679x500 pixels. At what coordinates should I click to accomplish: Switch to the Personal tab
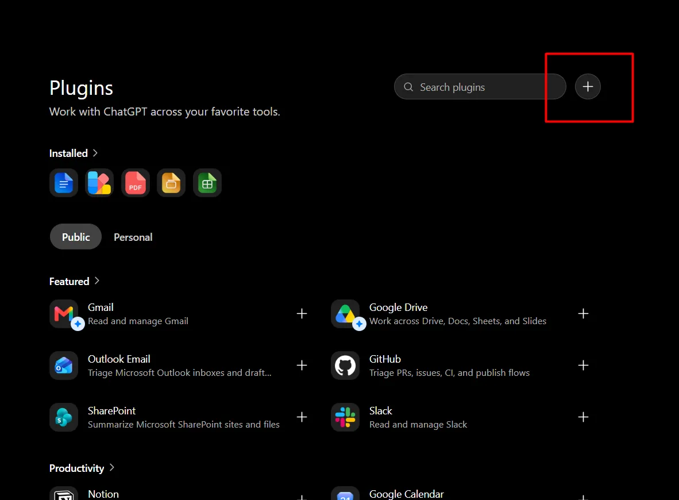(133, 237)
